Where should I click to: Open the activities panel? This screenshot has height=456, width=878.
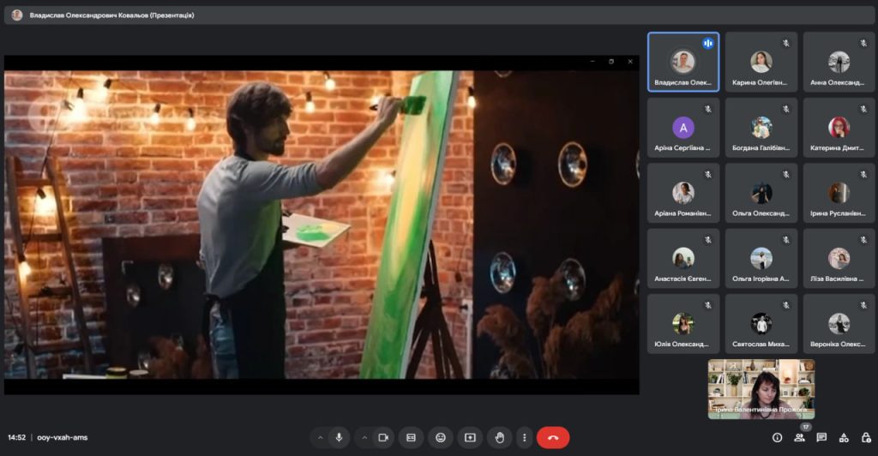pyautogui.click(x=844, y=437)
